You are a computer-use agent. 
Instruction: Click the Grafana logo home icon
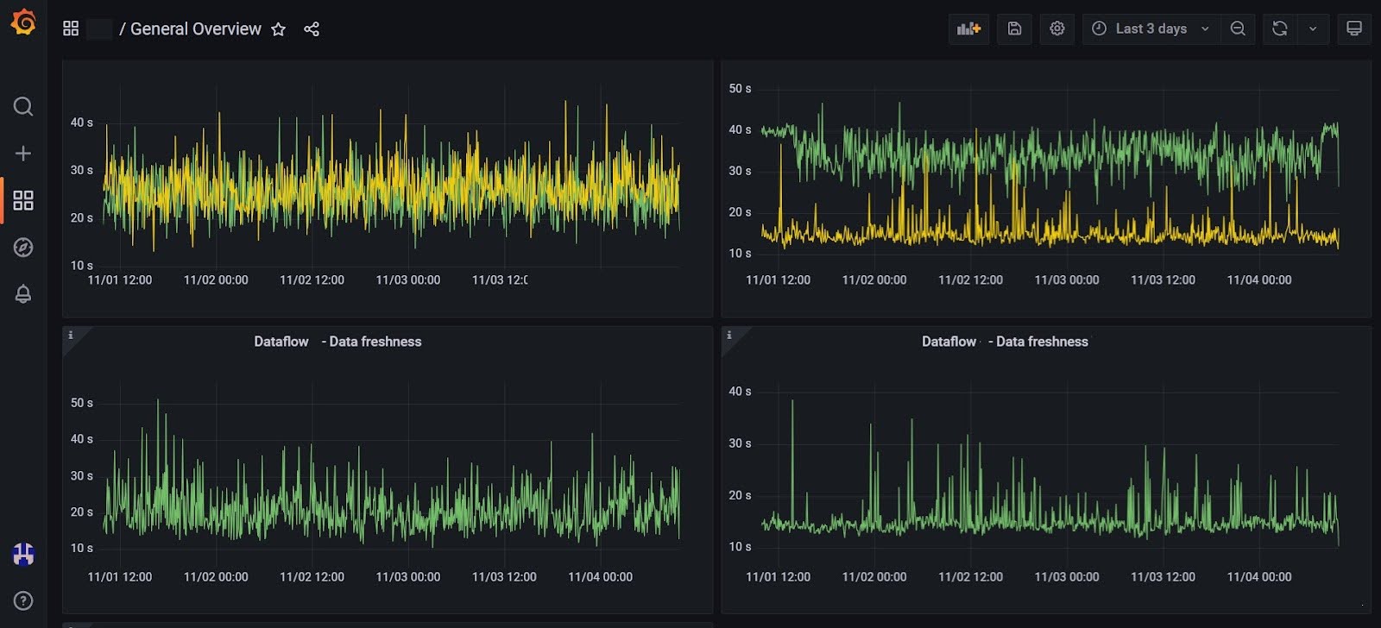click(x=23, y=22)
